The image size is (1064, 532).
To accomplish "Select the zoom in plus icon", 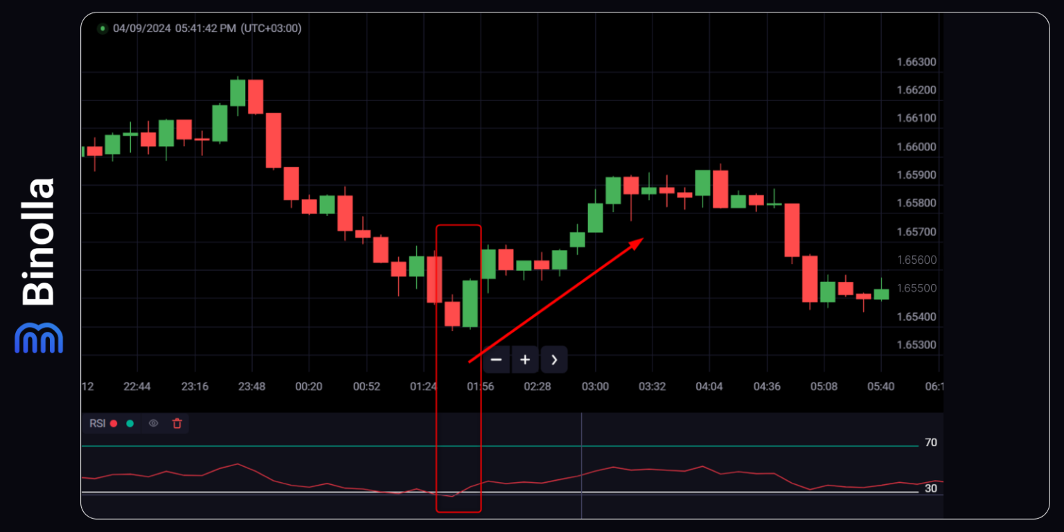I will pyautogui.click(x=525, y=360).
